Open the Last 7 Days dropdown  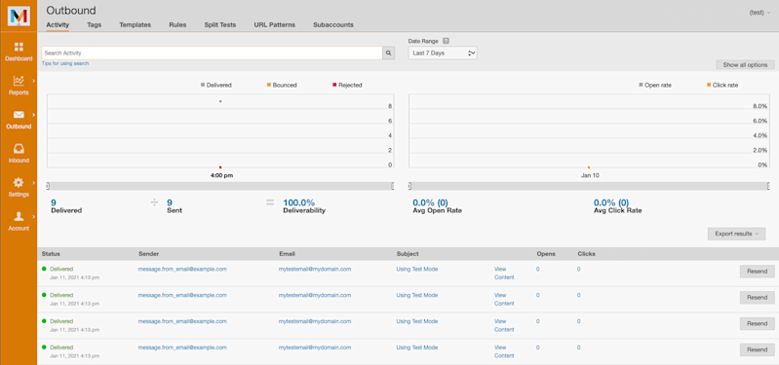click(443, 54)
